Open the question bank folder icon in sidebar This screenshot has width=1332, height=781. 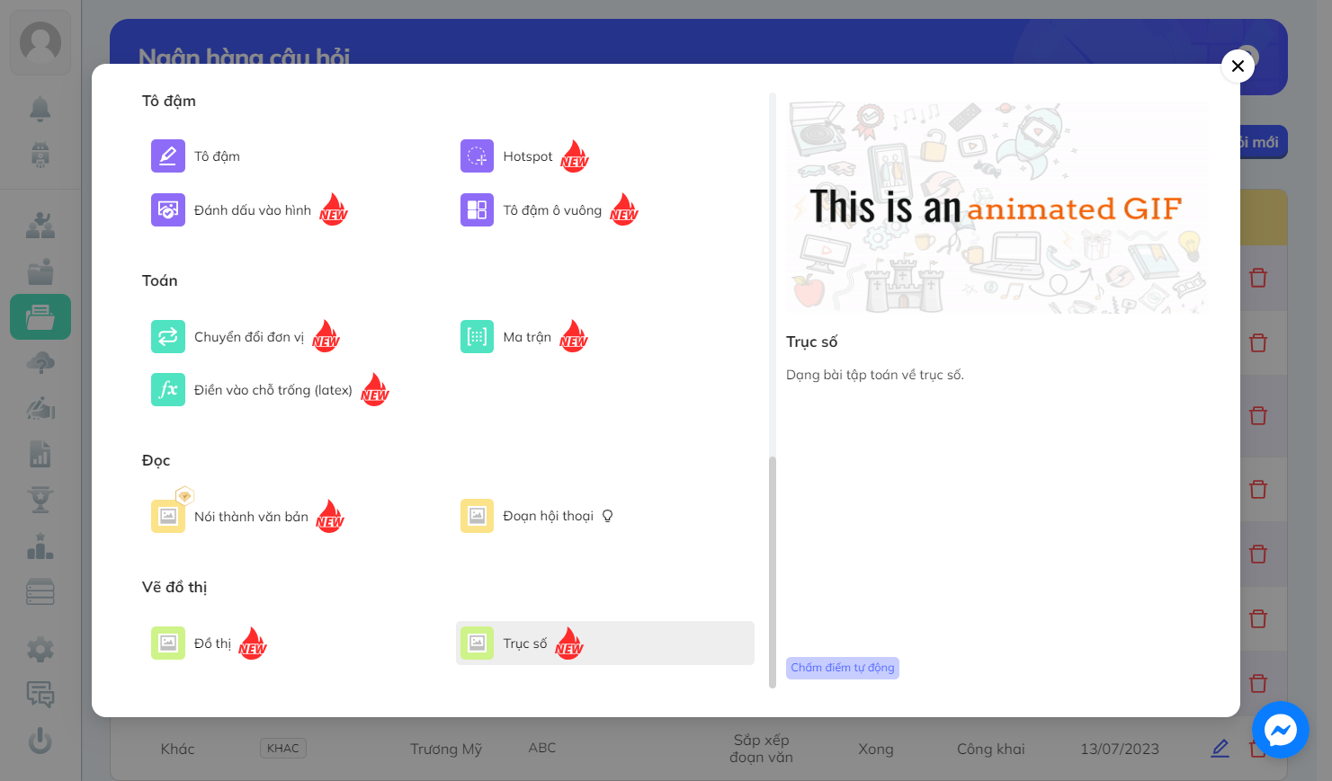[40, 317]
